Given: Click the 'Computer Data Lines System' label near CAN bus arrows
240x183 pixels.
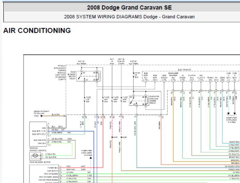Looking at the screenshot, I should (x=232, y=120).
